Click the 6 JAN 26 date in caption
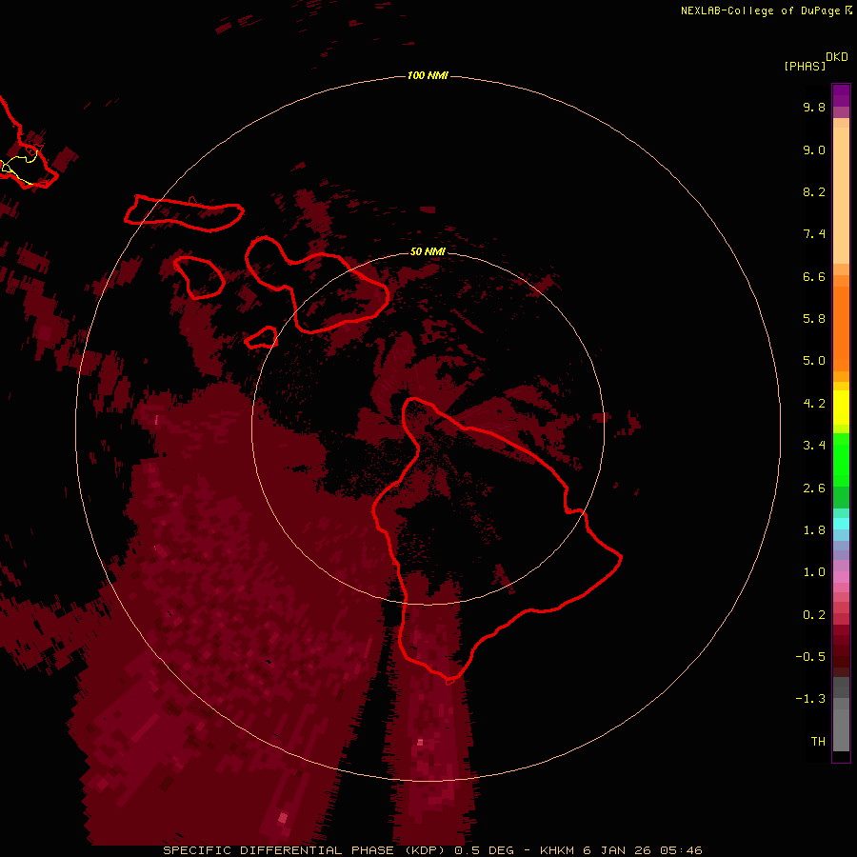857x857 pixels. click(x=618, y=850)
